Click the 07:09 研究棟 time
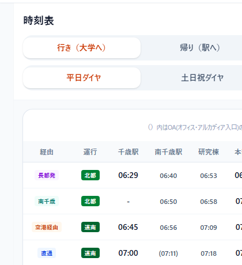This screenshot has width=242, height=265. pyautogui.click(x=209, y=228)
